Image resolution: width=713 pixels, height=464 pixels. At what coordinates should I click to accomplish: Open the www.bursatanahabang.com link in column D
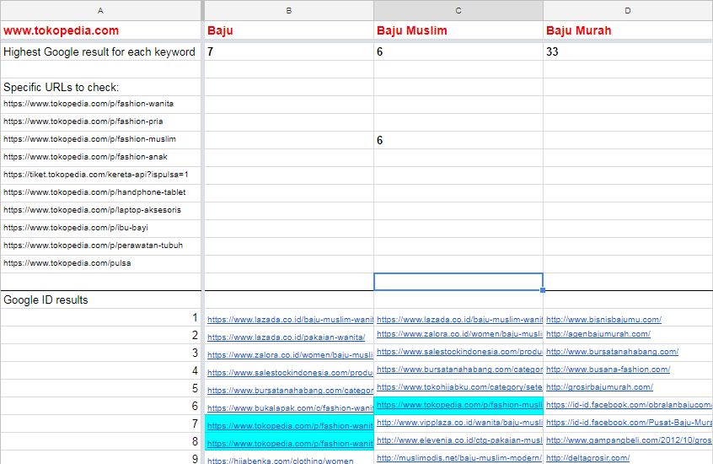pos(613,352)
